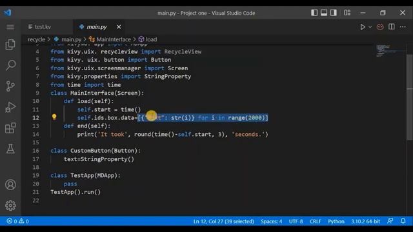Click on 'class TestApp(MDApp):' line
Viewport: 413px width, 232px height.
pyautogui.click(x=85, y=175)
